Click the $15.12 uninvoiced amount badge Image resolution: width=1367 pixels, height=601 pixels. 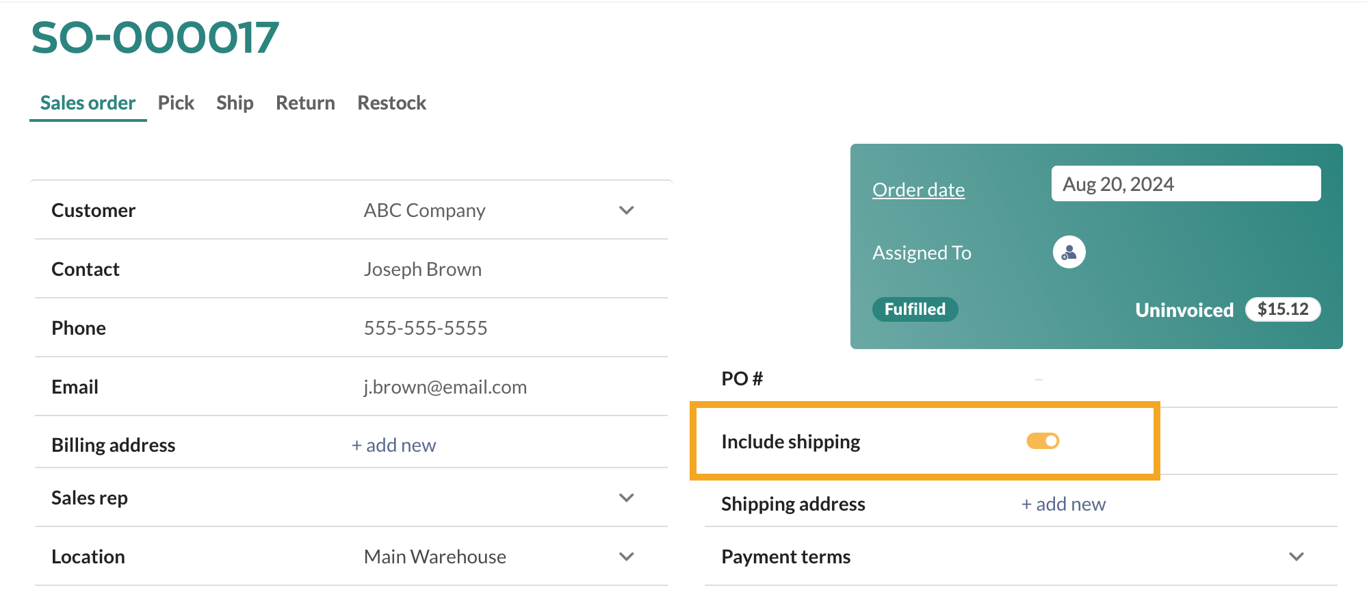(1283, 309)
